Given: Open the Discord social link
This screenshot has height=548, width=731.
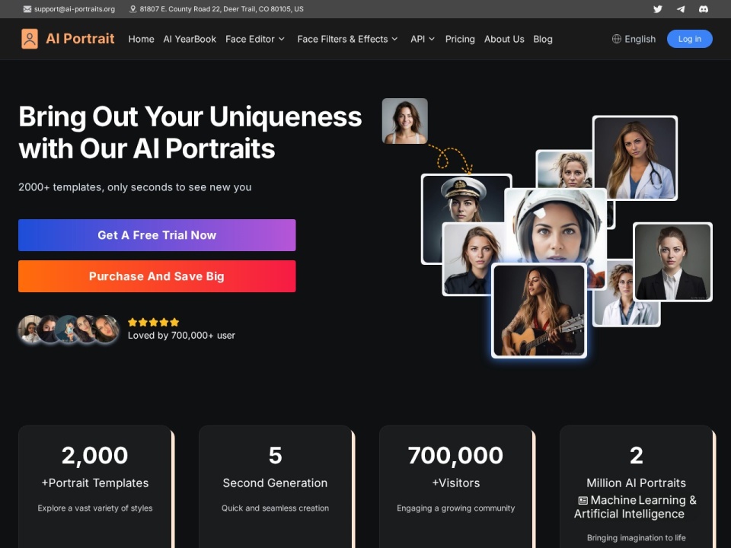Looking at the screenshot, I should point(704,9).
